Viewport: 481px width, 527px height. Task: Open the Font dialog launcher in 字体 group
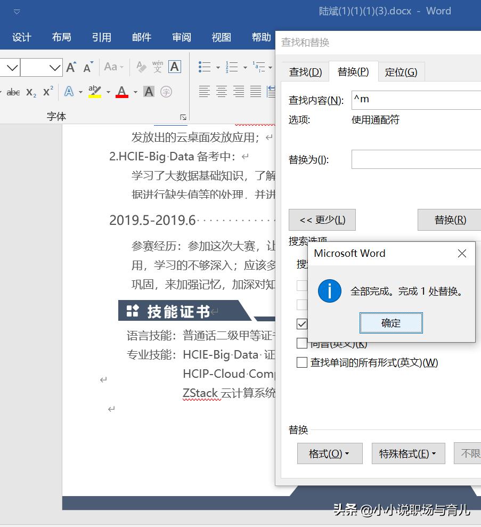tap(183, 117)
